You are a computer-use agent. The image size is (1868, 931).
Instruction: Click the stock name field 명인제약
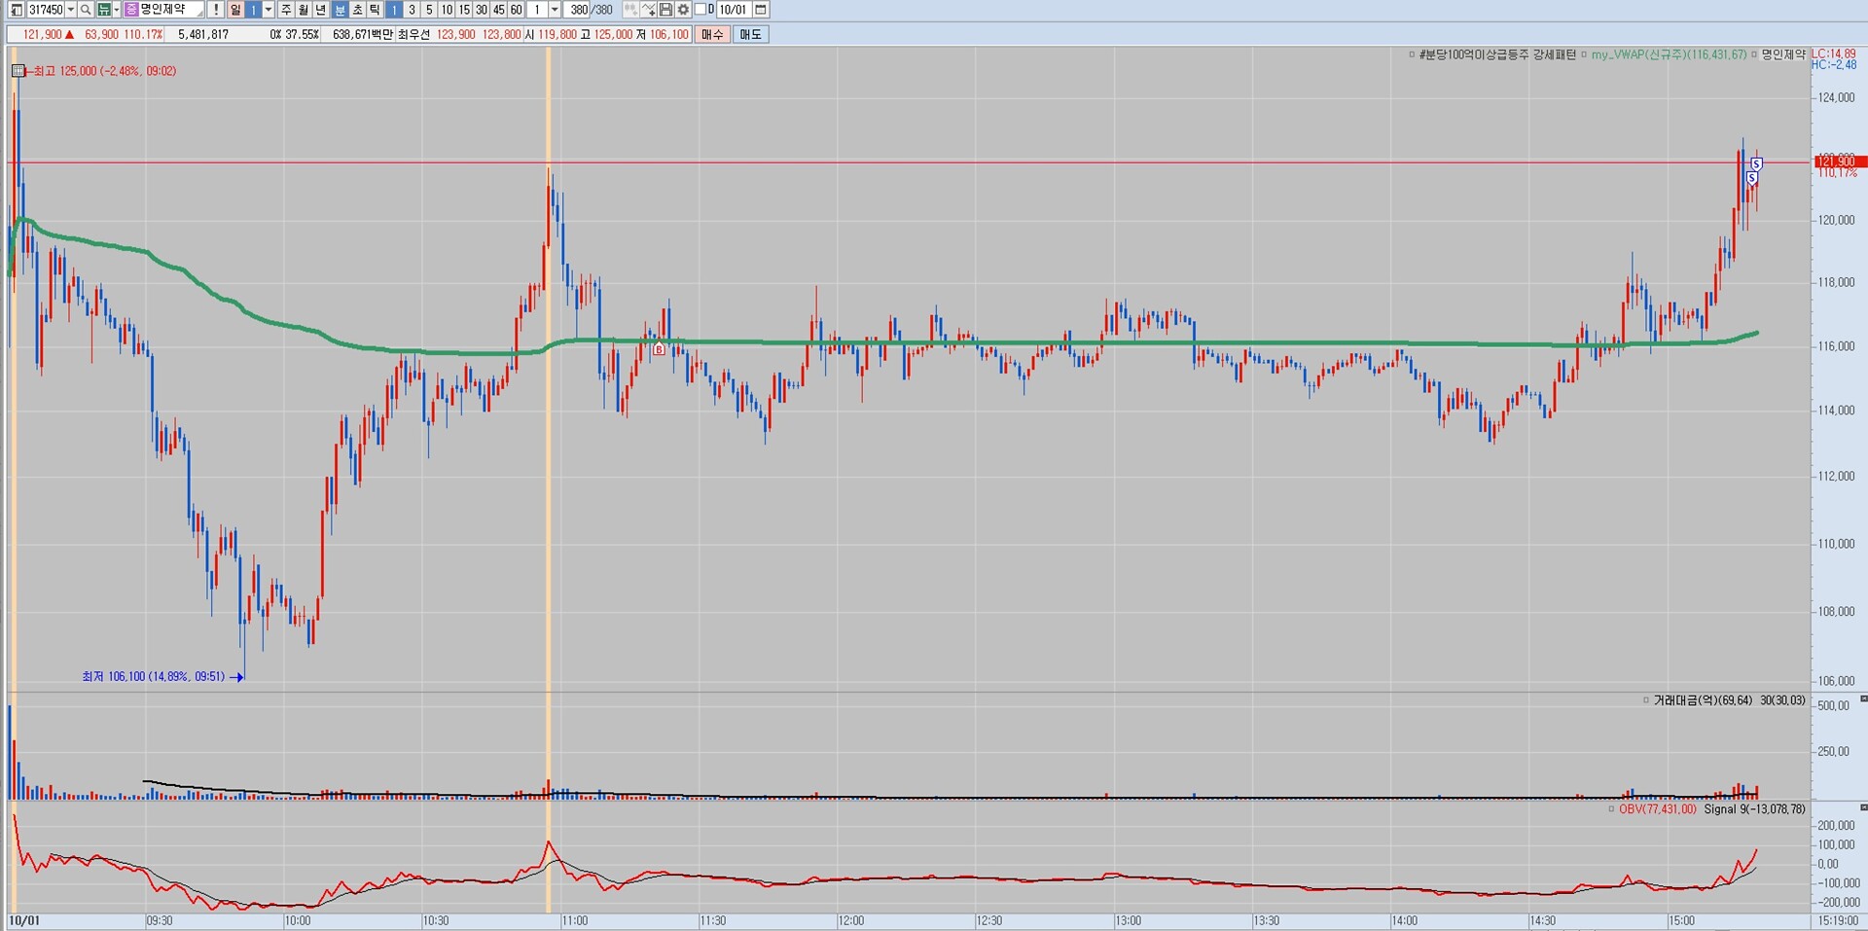(171, 10)
